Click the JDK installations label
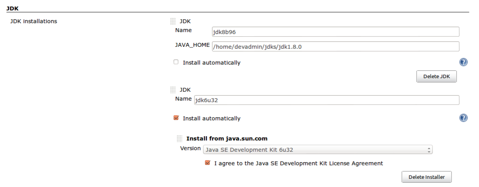The width and height of the screenshot is (479, 187). (x=34, y=21)
